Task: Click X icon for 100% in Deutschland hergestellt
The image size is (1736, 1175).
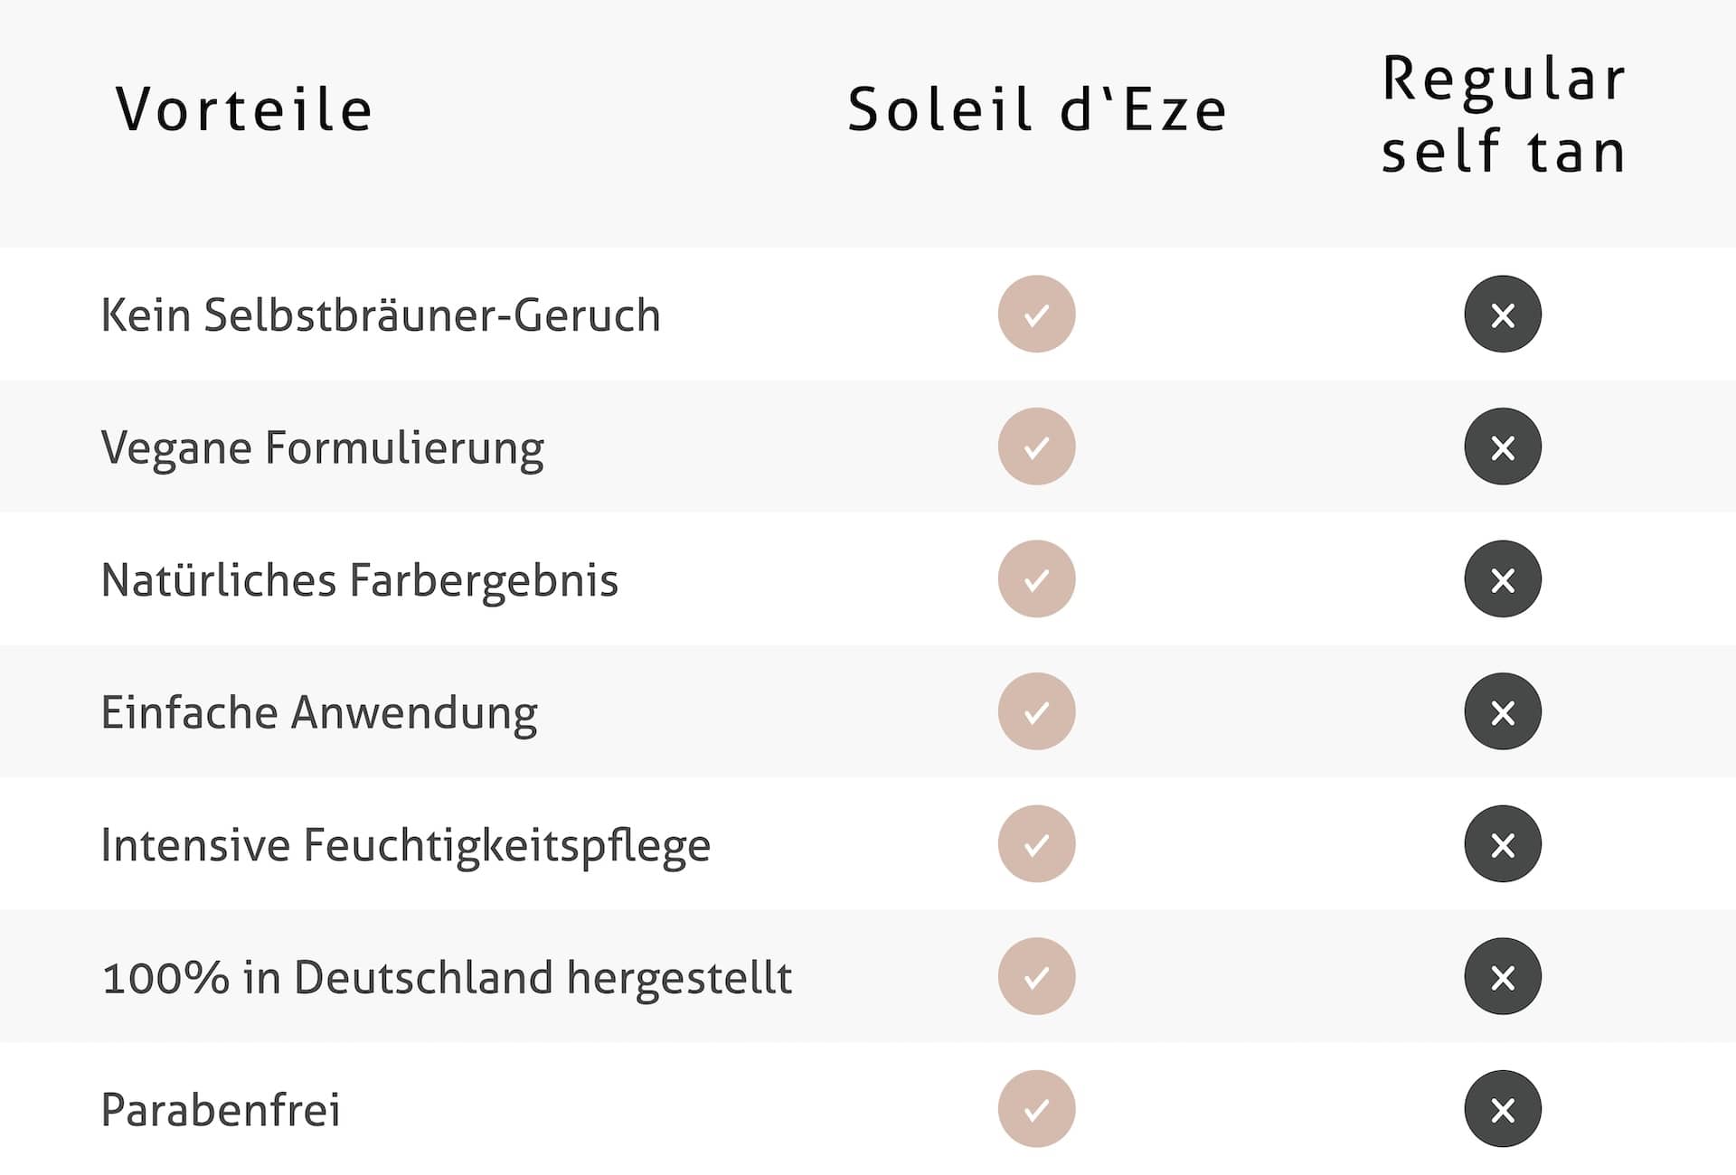Action: point(1503,977)
